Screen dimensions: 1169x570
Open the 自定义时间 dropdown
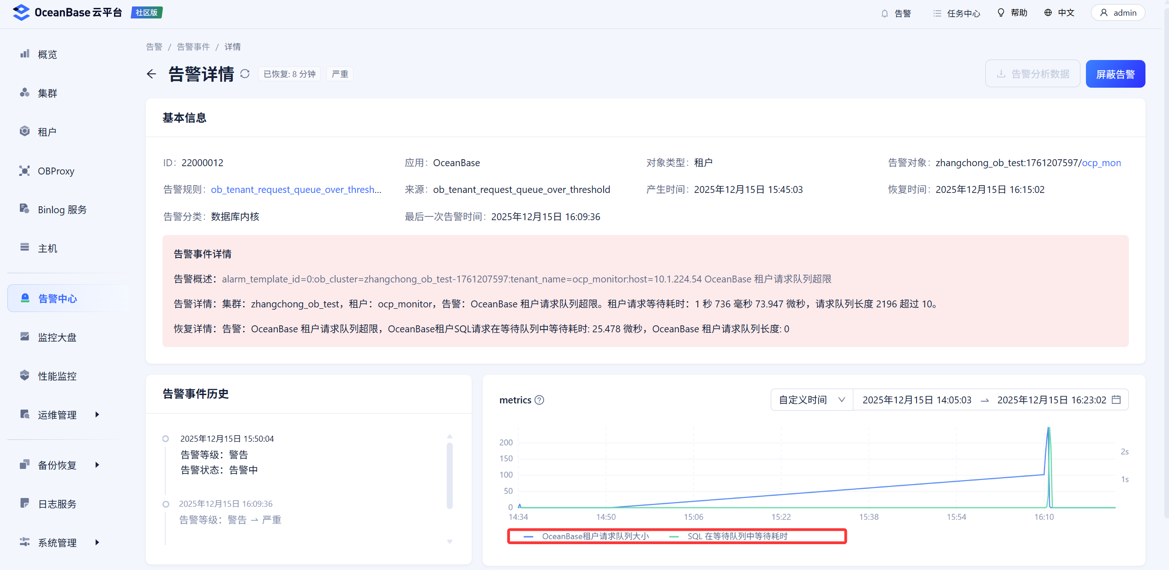click(x=811, y=400)
